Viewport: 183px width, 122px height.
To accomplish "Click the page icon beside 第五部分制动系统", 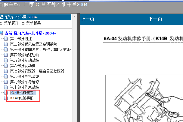I will point(6,60).
